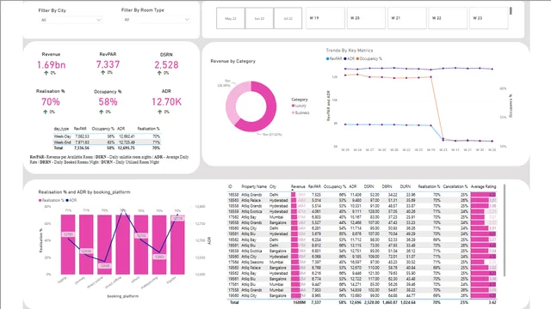This screenshot has height=309, width=551.
Task: Select the Jul 22 month button
Action: coord(288,18)
